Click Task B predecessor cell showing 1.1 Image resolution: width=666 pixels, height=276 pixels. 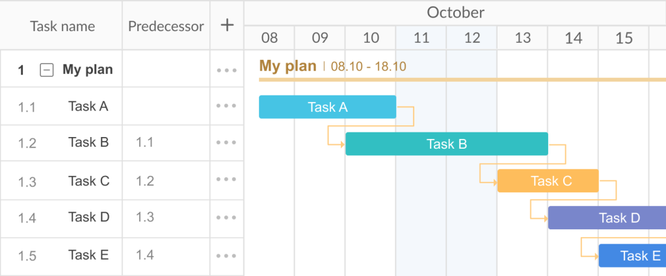(x=145, y=143)
